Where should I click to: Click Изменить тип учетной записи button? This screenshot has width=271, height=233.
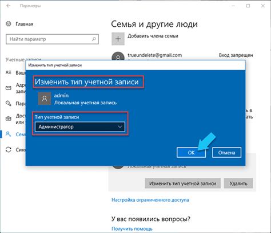pos(182,183)
